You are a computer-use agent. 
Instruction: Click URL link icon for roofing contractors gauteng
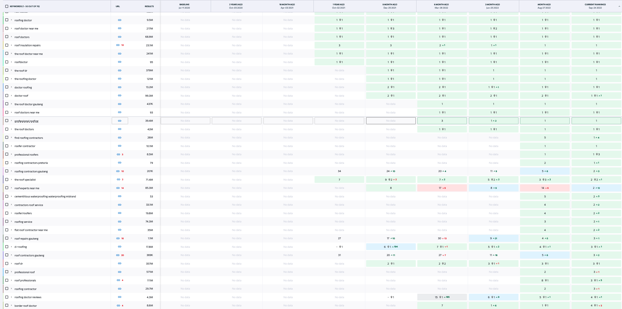click(x=118, y=171)
